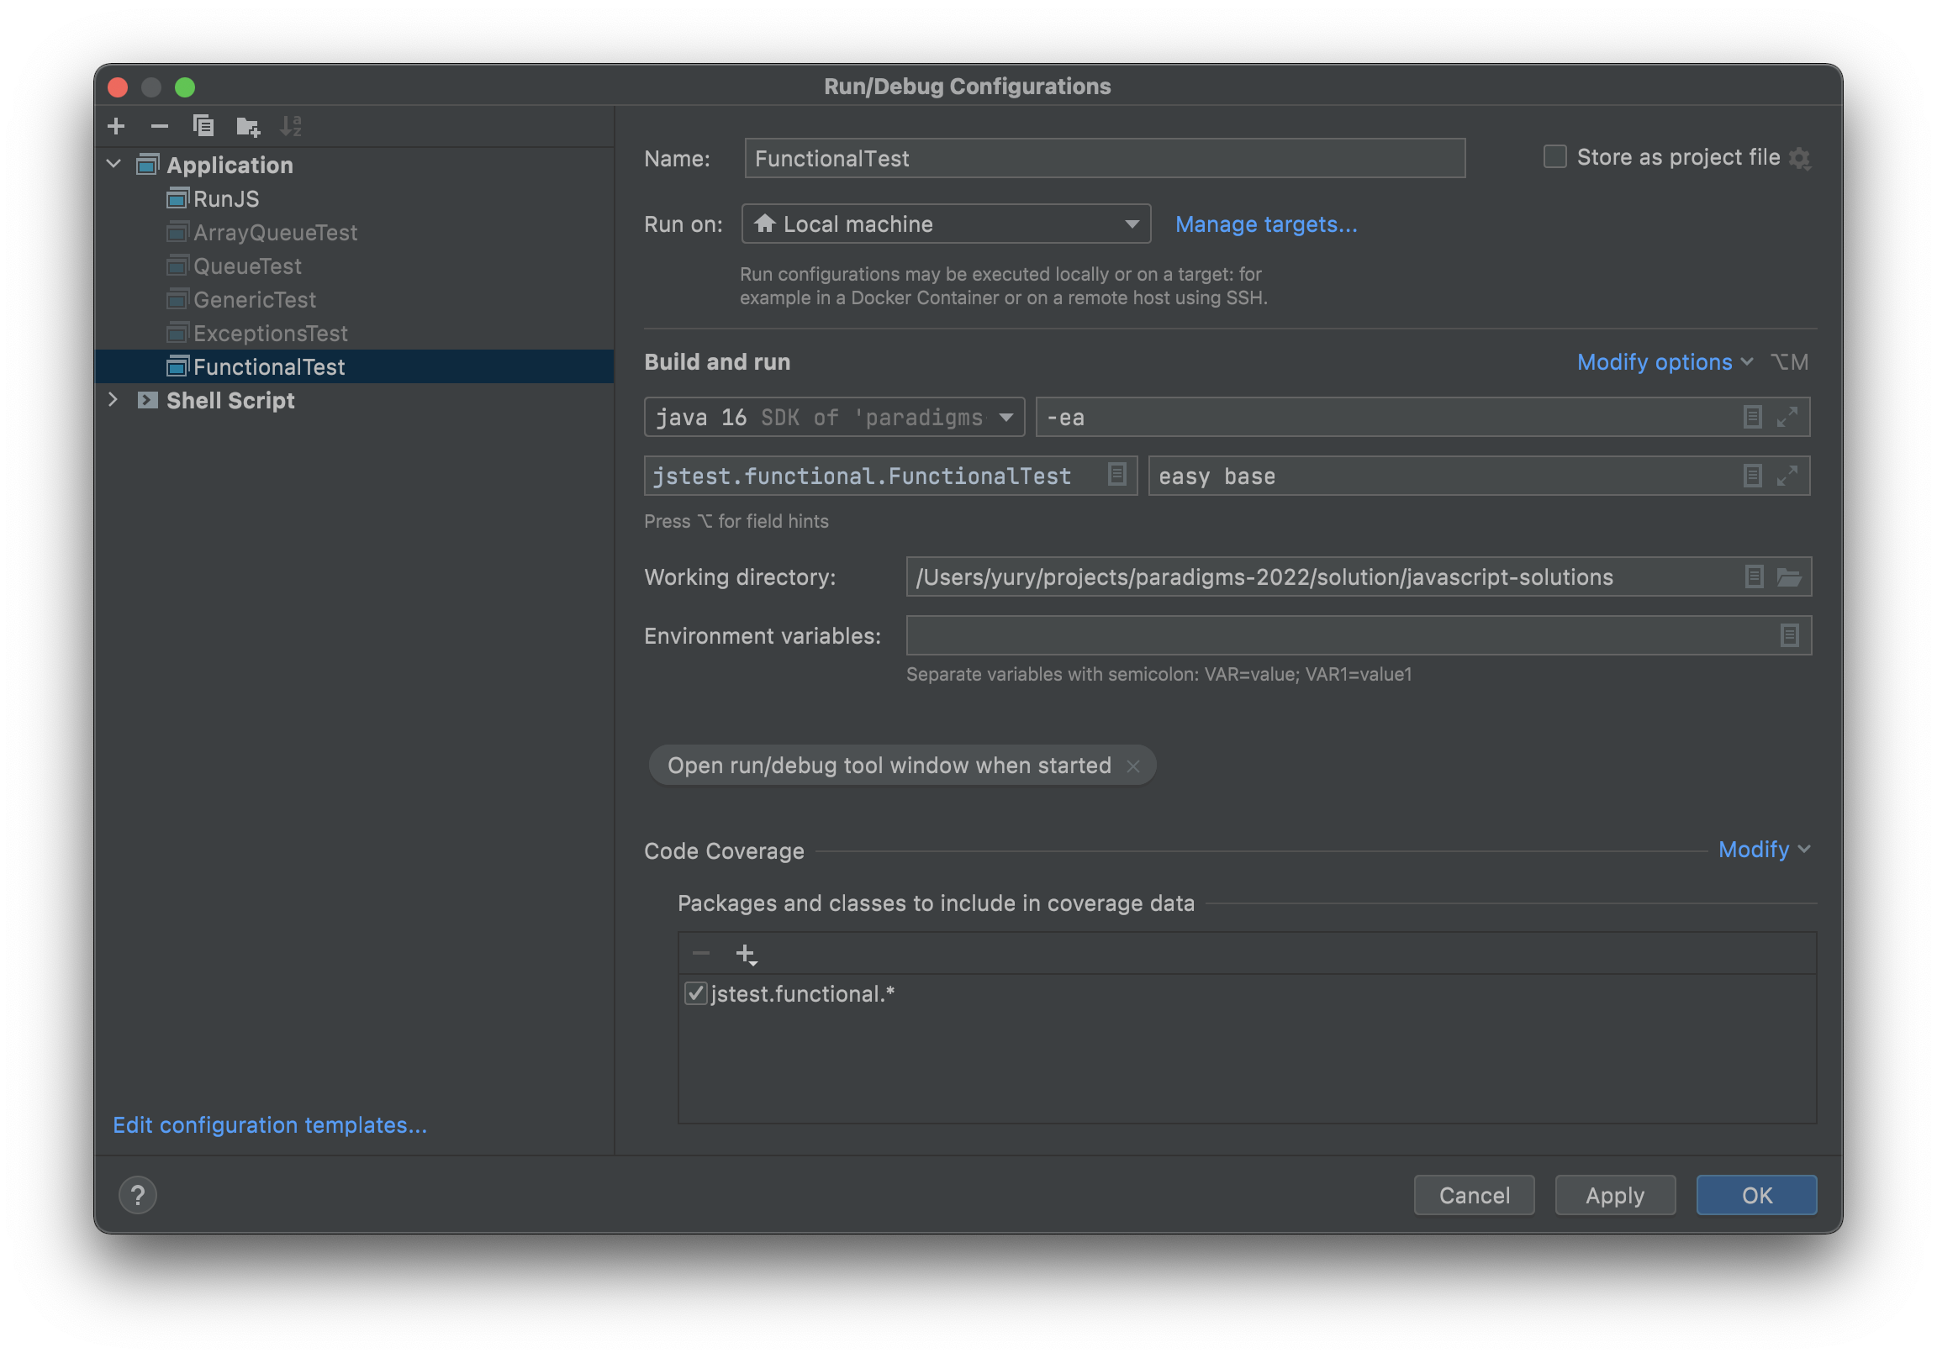Select the FunctionalTest configuration
Image resolution: width=1937 pixels, height=1358 pixels.
tap(354, 367)
